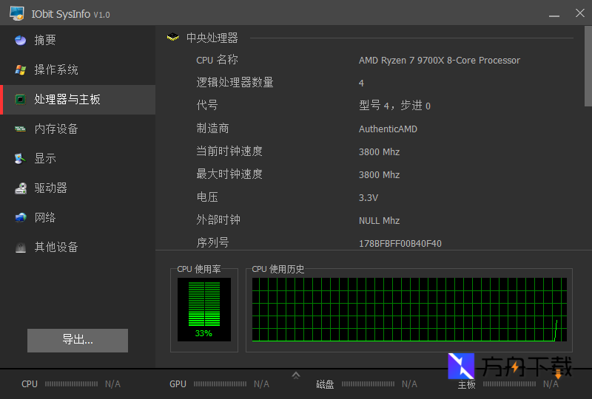Click the 导出... export button
This screenshot has height=399, width=592.
click(x=78, y=340)
